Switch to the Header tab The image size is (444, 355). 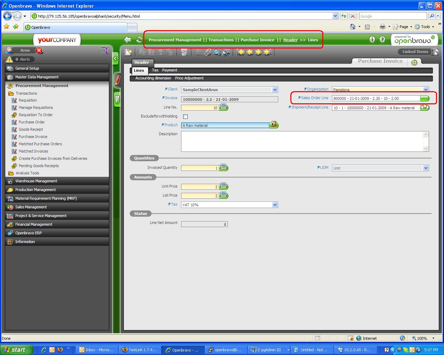click(x=142, y=62)
